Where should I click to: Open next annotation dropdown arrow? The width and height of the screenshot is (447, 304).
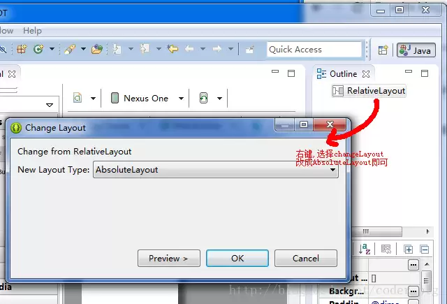pyautogui.click(x=131, y=49)
